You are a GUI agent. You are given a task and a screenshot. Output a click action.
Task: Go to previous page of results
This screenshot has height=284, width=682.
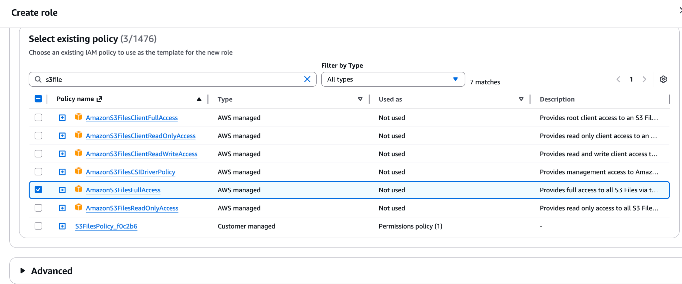coord(618,79)
